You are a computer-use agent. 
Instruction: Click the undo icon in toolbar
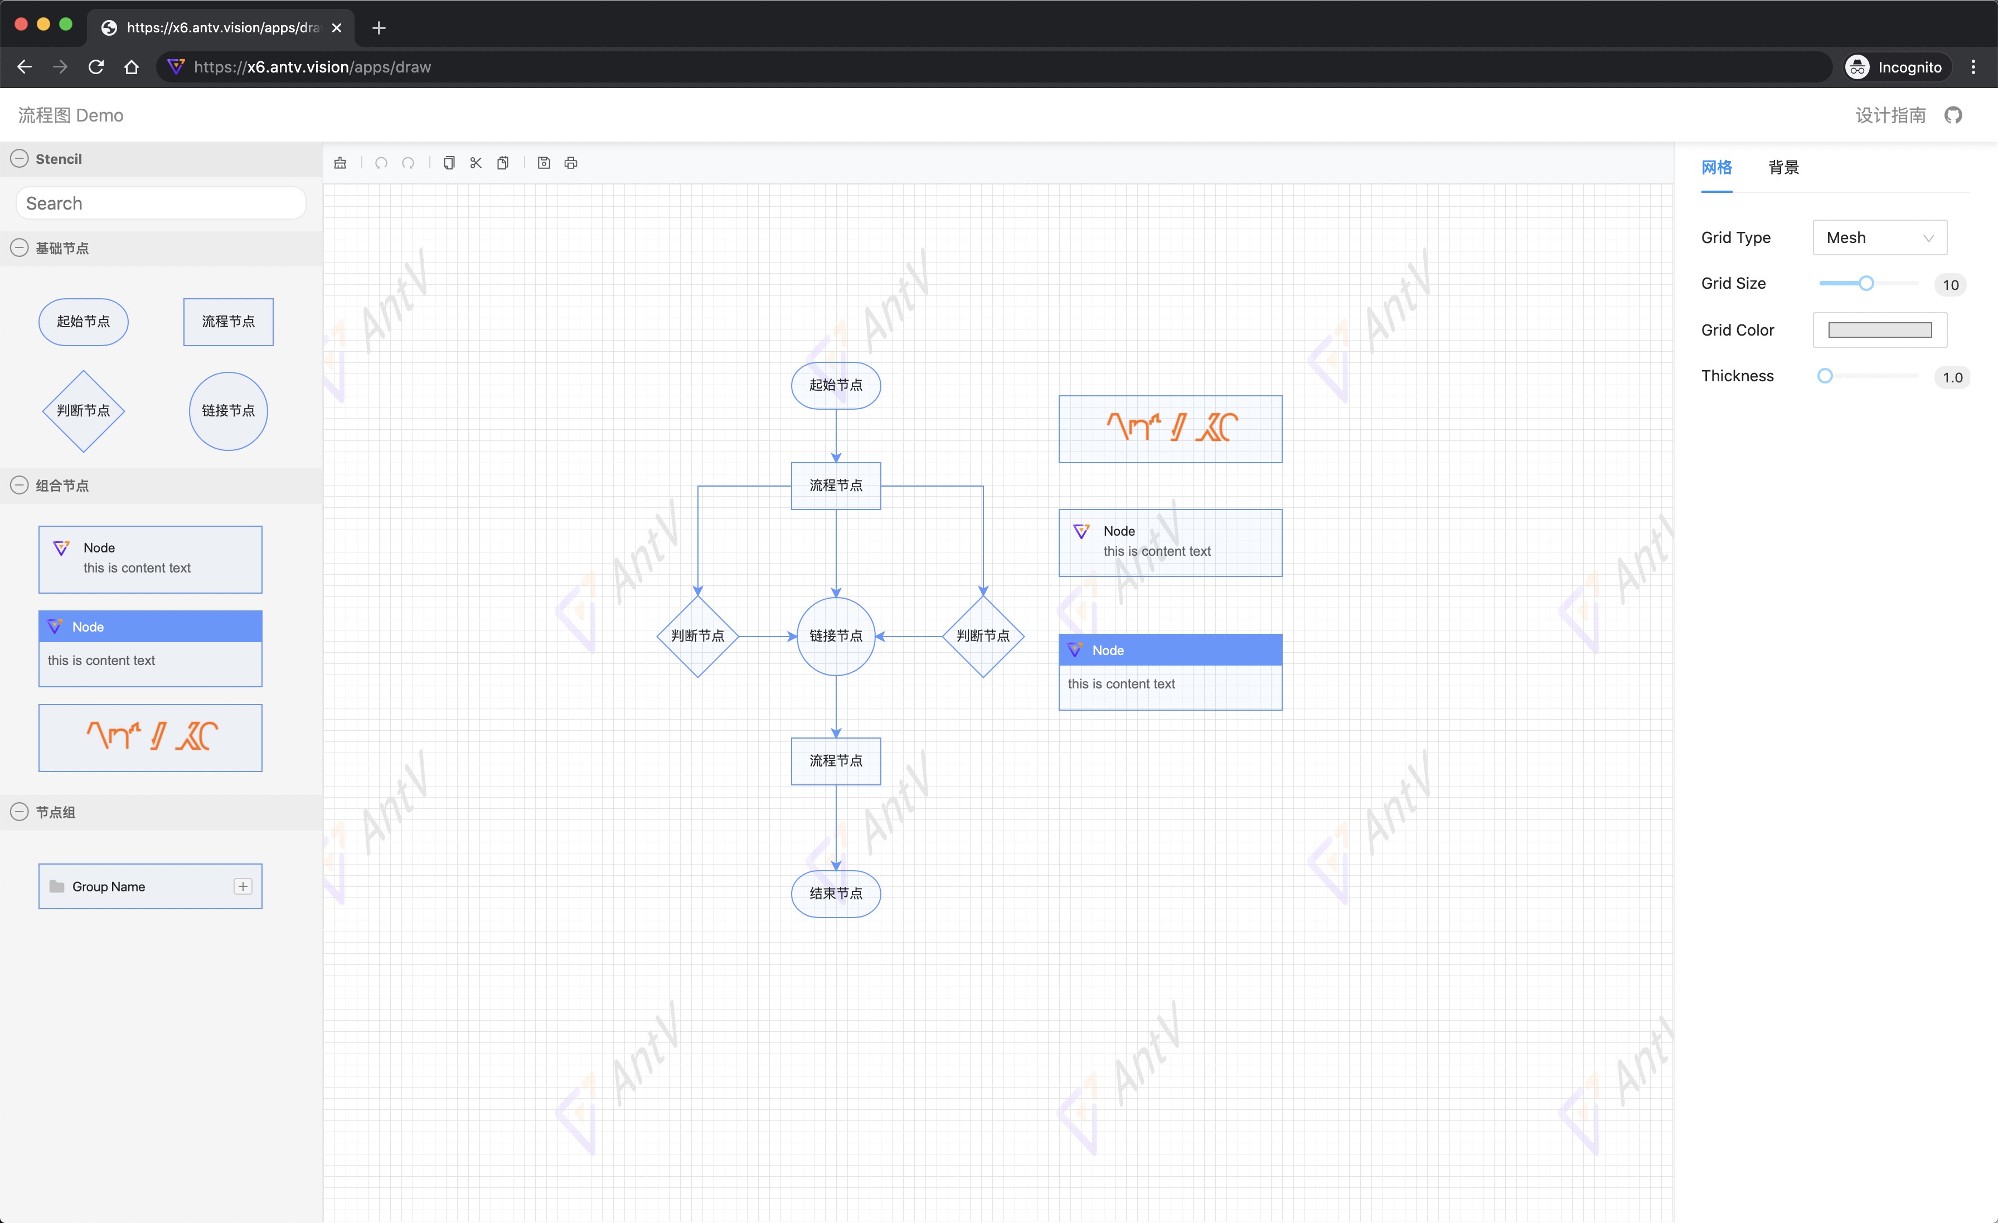(x=381, y=163)
